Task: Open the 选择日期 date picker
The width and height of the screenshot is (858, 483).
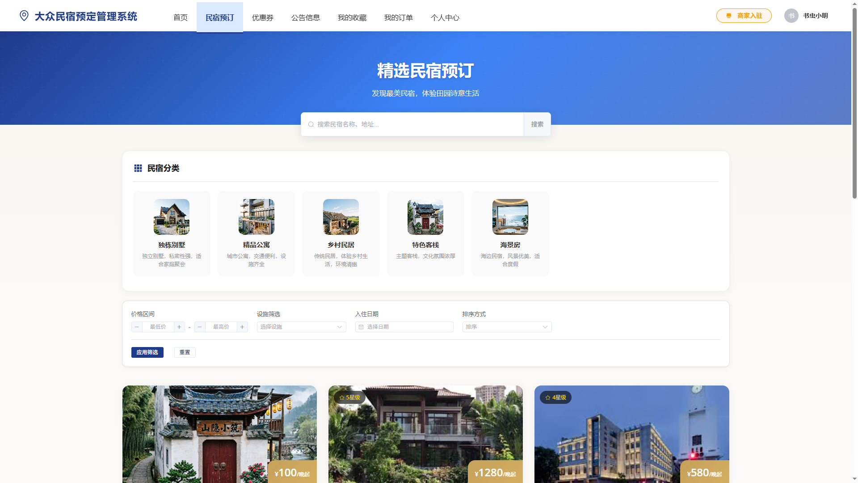Action: tap(404, 327)
